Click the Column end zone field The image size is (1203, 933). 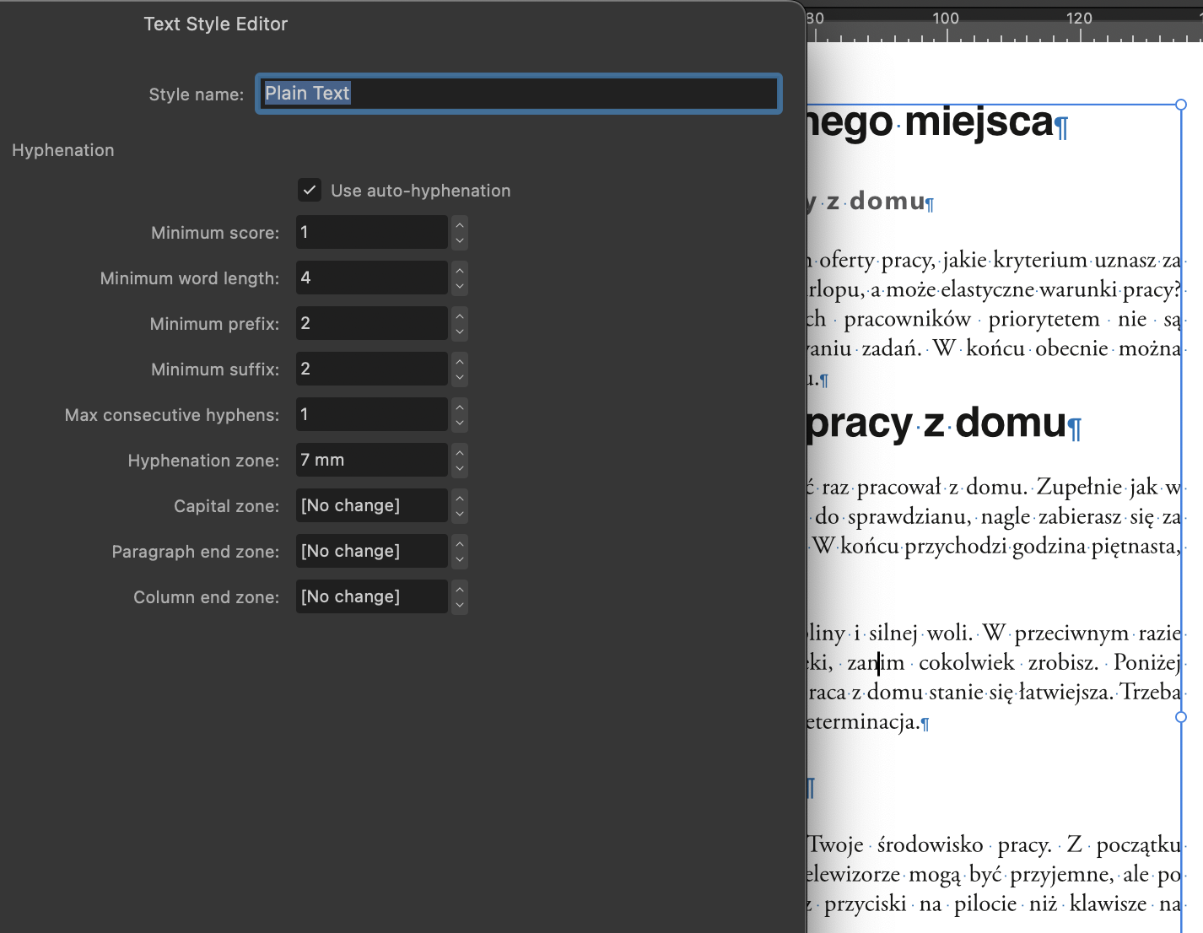pos(371,596)
